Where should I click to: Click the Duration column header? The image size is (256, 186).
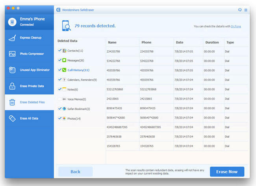tap(212, 42)
